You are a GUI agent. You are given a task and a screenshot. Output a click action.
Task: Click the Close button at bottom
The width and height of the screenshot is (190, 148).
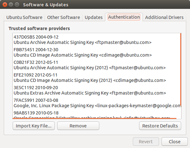tap(175, 142)
